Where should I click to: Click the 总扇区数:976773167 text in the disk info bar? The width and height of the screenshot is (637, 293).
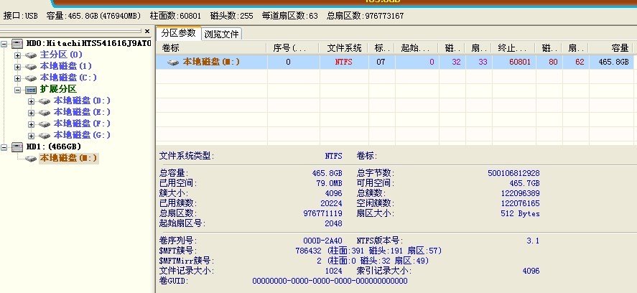(x=366, y=16)
